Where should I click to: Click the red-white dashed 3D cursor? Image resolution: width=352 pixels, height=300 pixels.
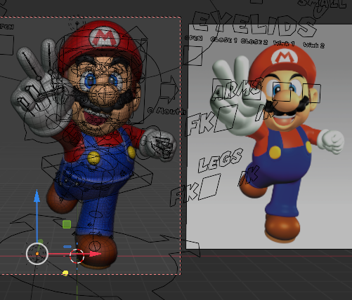coord(77,256)
